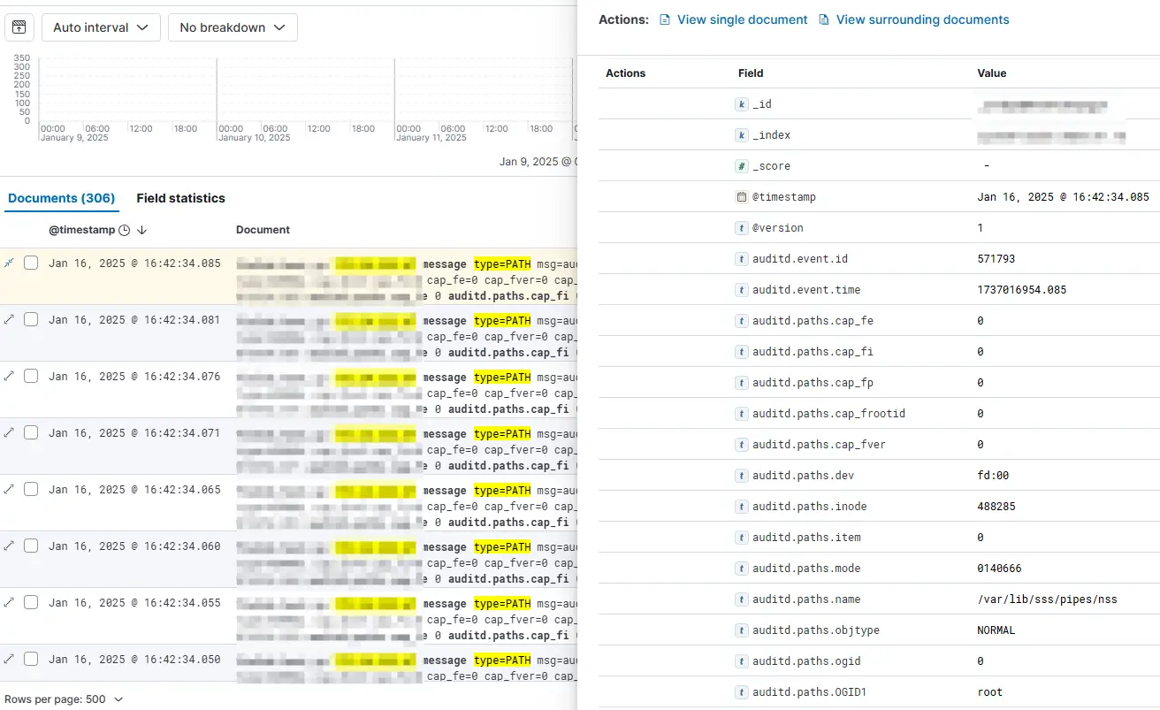
Task: Open View single document link
Action: (742, 19)
